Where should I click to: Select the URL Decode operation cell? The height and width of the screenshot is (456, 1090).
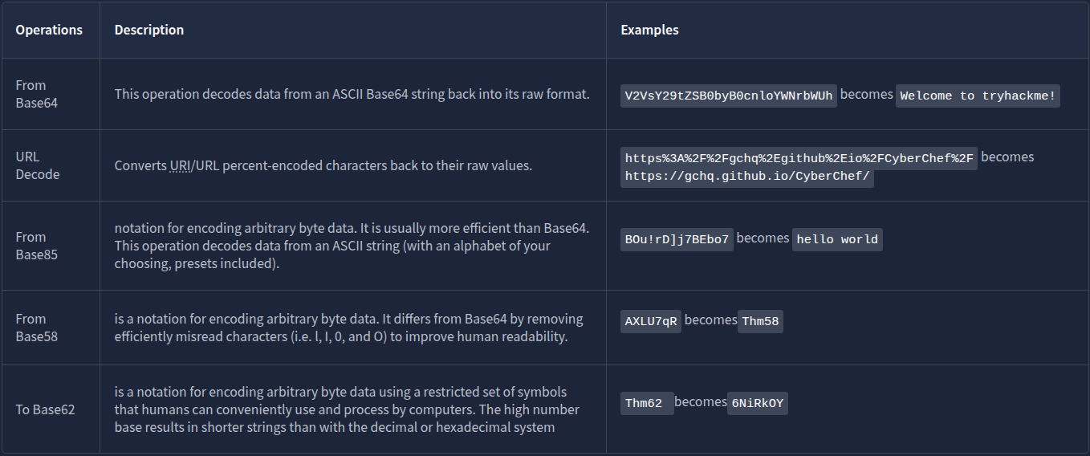[38, 165]
